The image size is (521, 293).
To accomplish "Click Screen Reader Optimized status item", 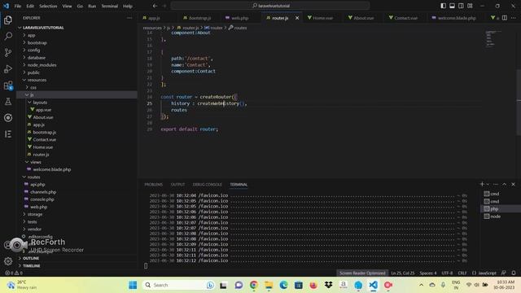I will [362, 273].
